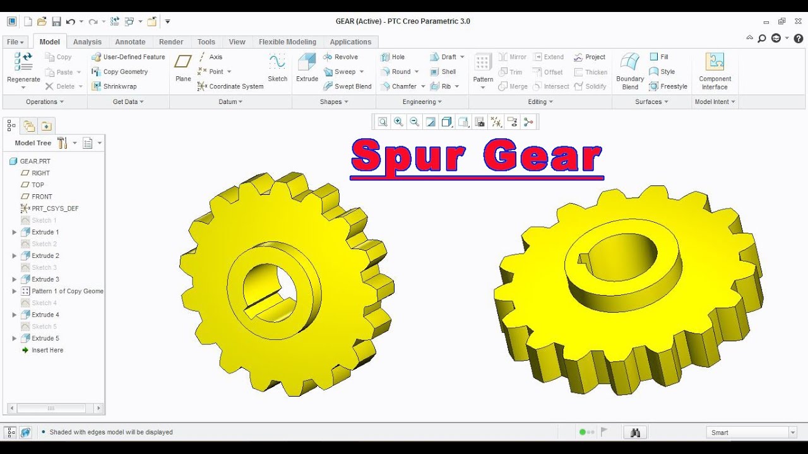Click the Shell tool
Screen dimensions: 808x454
[443, 72]
